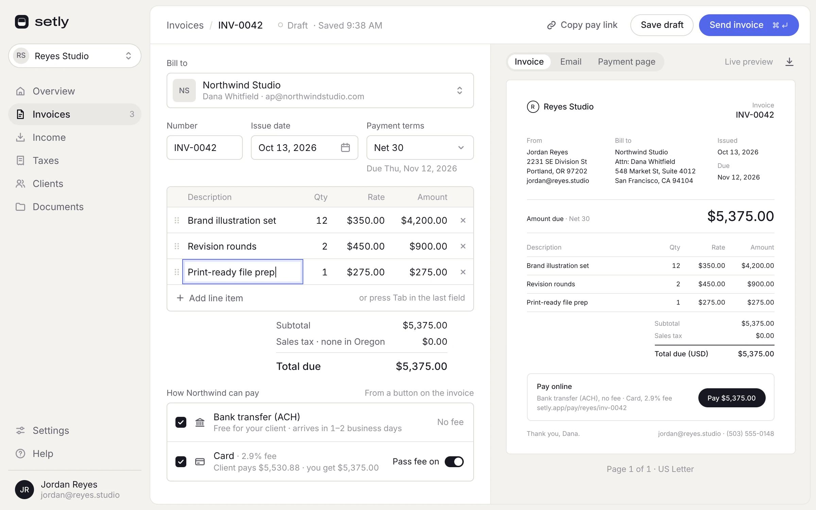This screenshot has height=510, width=816.
Task: Click the Income download-tray icon
Action: [20, 137]
